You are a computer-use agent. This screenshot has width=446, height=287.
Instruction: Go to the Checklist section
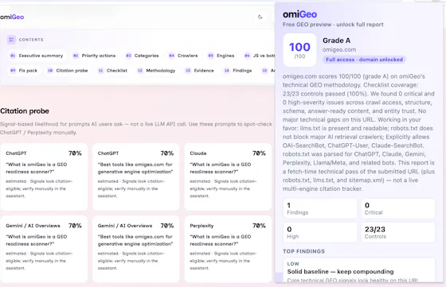112,71
